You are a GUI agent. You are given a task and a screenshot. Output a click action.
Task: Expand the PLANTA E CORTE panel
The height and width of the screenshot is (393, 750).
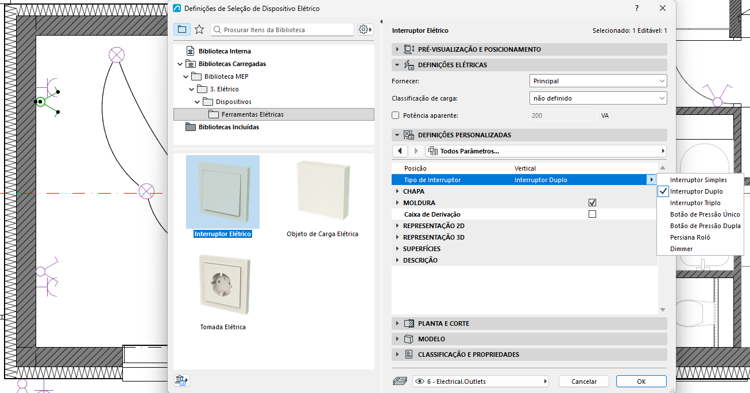[529, 323]
